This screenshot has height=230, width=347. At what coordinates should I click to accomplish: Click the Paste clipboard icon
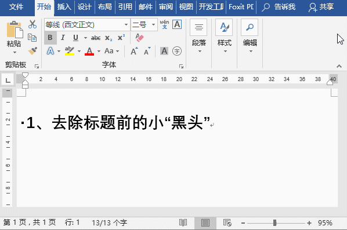click(x=15, y=30)
